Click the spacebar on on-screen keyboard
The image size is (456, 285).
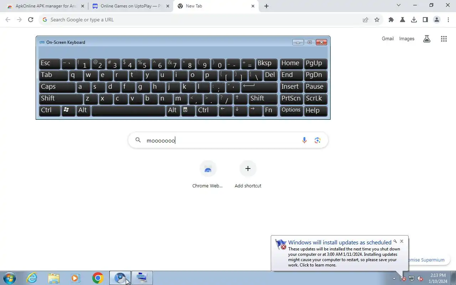pos(128,110)
